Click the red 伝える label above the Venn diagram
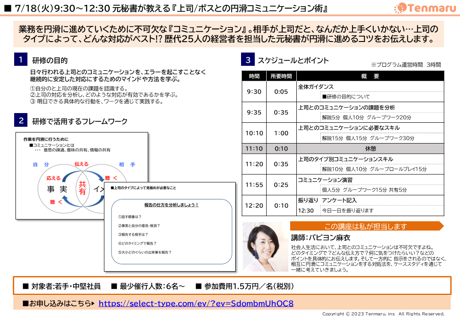 tap(82, 164)
